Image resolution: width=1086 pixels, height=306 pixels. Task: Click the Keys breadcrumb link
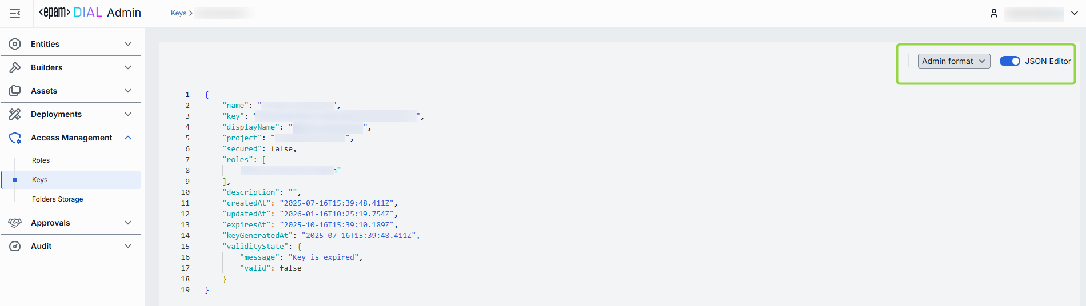point(178,13)
